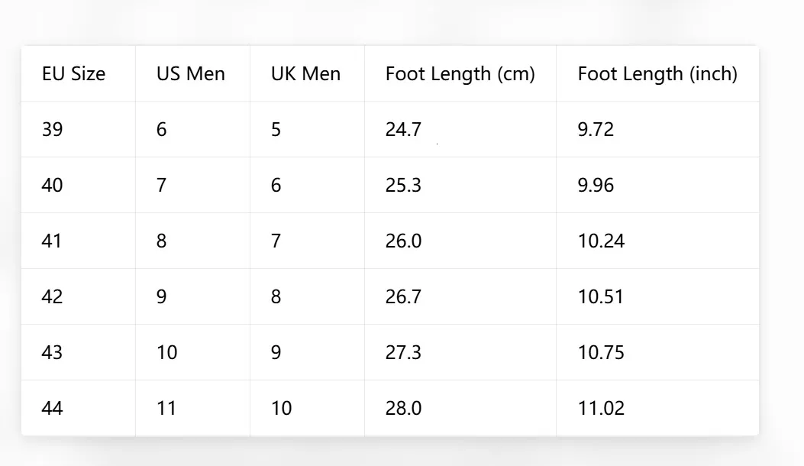804x466 pixels.
Task: Click the US Men column header
Action: 191,74
